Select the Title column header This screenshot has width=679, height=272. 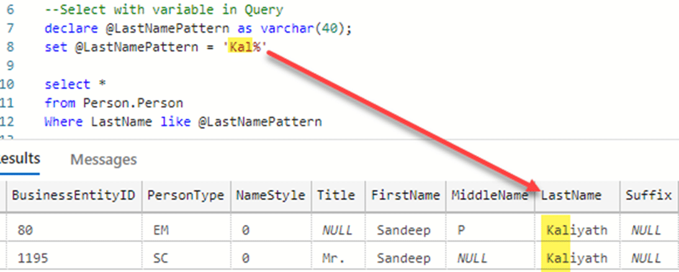[336, 195]
